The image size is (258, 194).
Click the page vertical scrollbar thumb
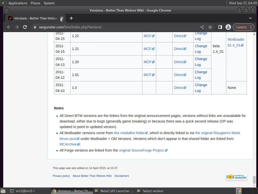click(x=254, y=180)
